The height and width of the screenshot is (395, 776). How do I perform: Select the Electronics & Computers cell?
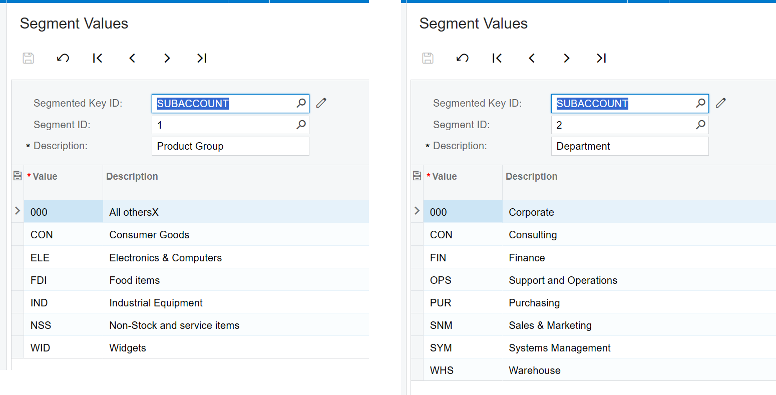pyautogui.click(x=236, y=257)
